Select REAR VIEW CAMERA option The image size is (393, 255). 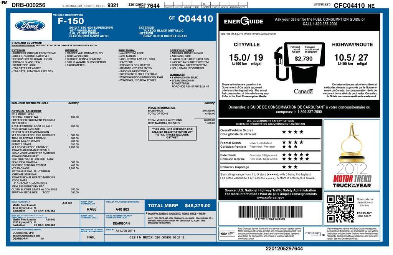45,162
